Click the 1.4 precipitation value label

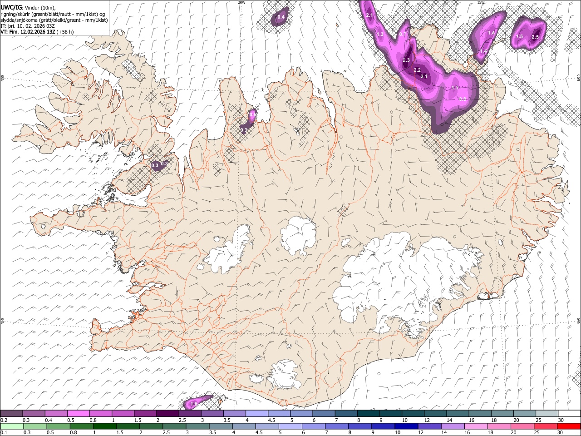491,33
